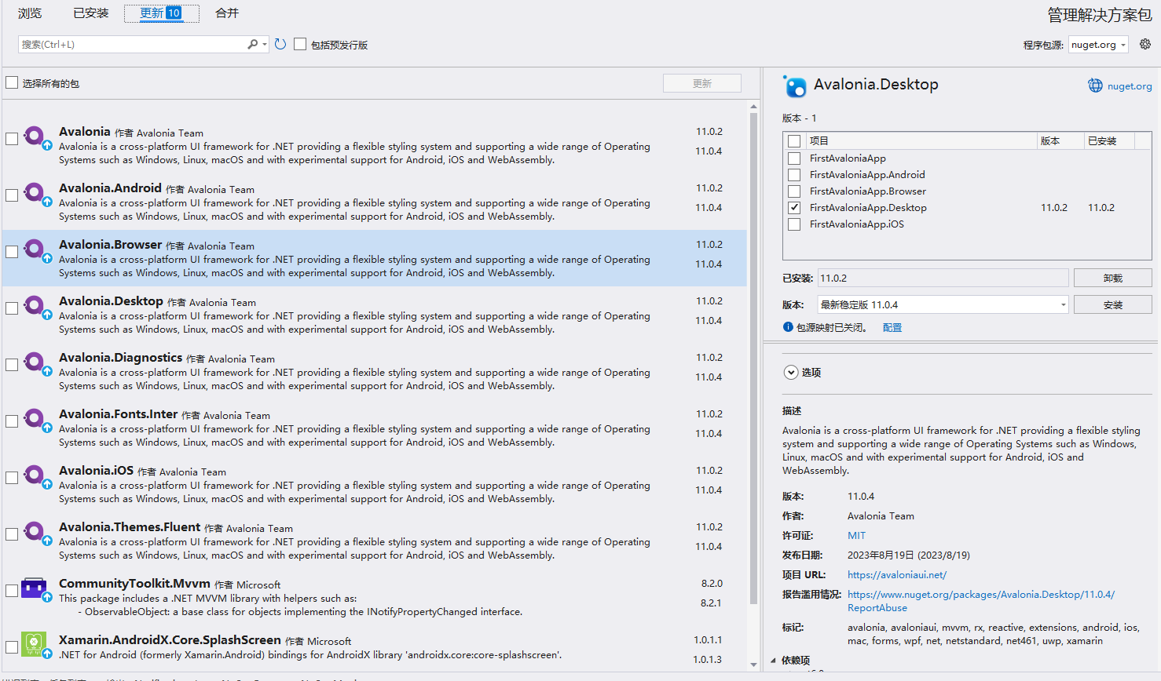Toggle the all-projects header checkbox
This screenshot has width=1161, height=681.
[x=794, y=141]
